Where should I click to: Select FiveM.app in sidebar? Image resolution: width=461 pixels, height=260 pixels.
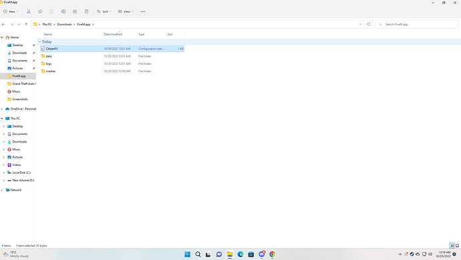click(18, 76)
